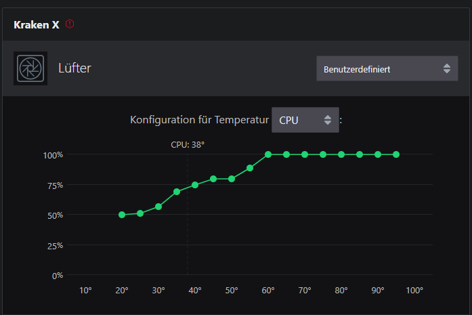
Task: Select the fan curve point at 65°
Action: [x=286, y=154]
